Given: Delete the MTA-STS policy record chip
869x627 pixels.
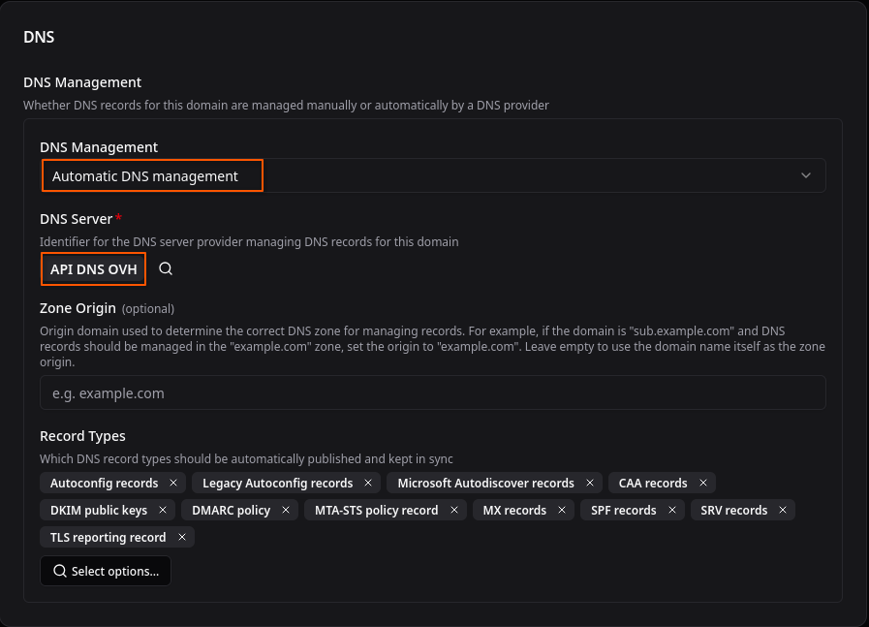Looking at the screenshot, I should [453, 510].
